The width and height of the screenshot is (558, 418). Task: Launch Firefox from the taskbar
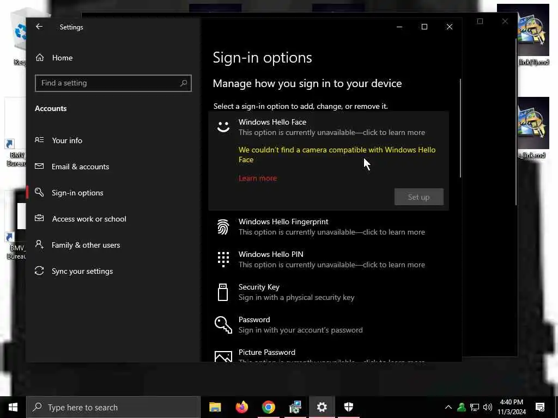click(x=242, y=407)
